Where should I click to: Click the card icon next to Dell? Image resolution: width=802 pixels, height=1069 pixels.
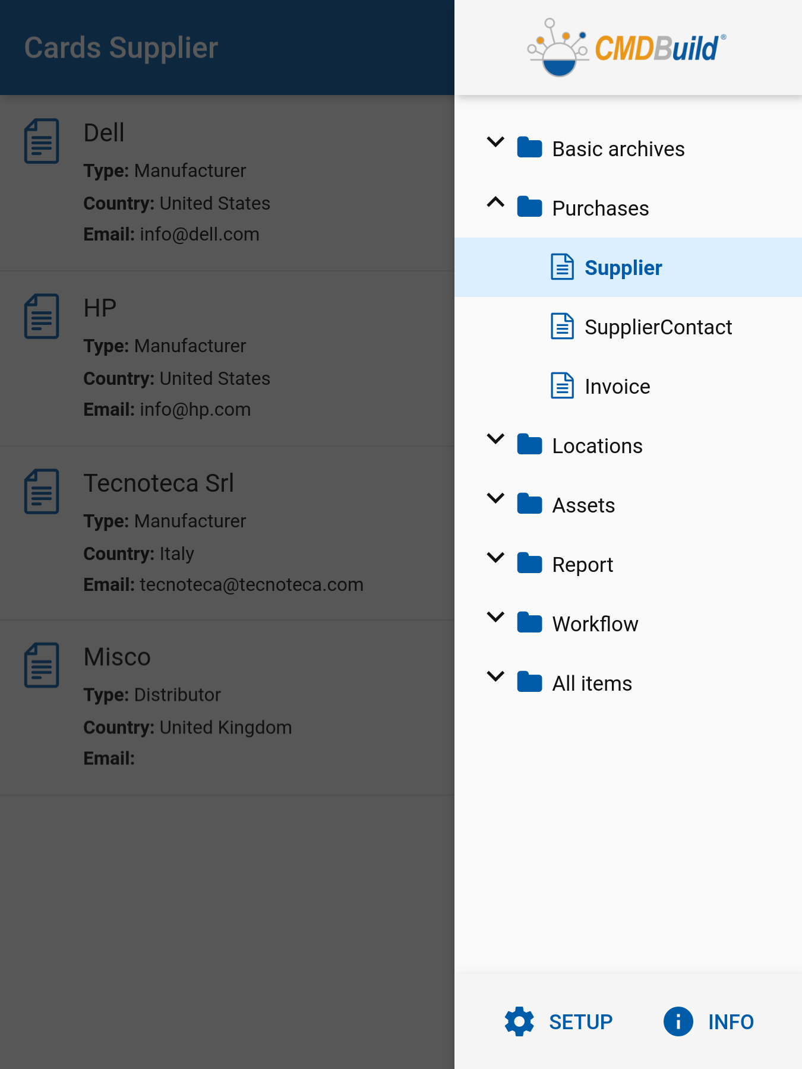(42, 141)
